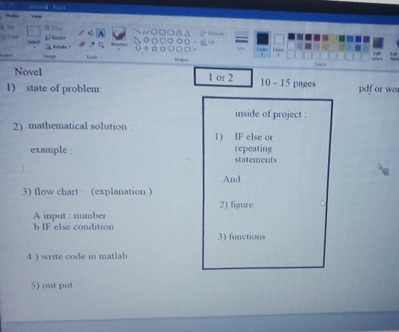Choose the Rectangle shape

click(162, 32)
